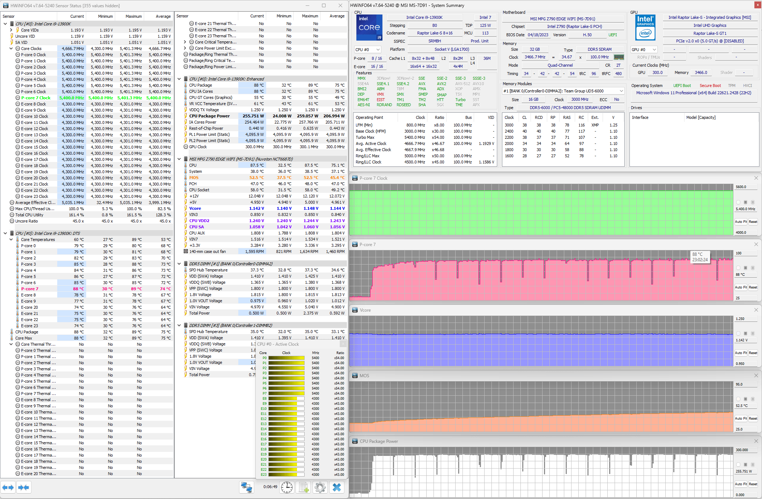762x499 pixels.
Task: Click the Maximum column header in left panel
Action: click(133, 16)
